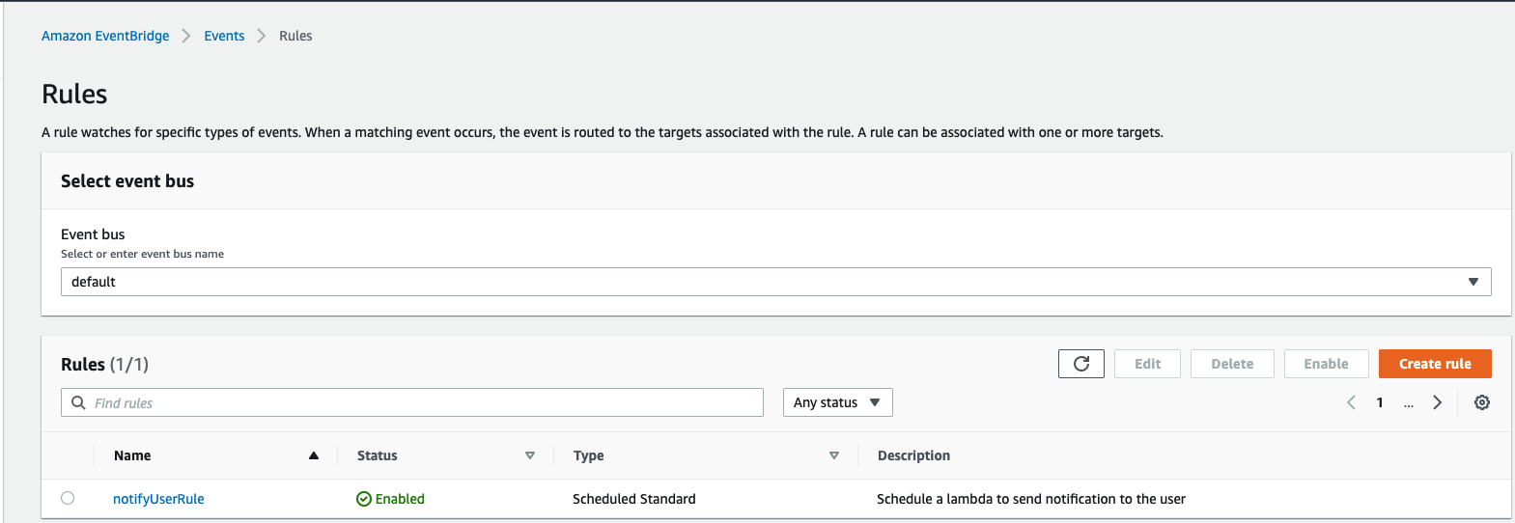1515x523 pixels.
Task: Go to next page of rules
Action: pos(1437,402)
